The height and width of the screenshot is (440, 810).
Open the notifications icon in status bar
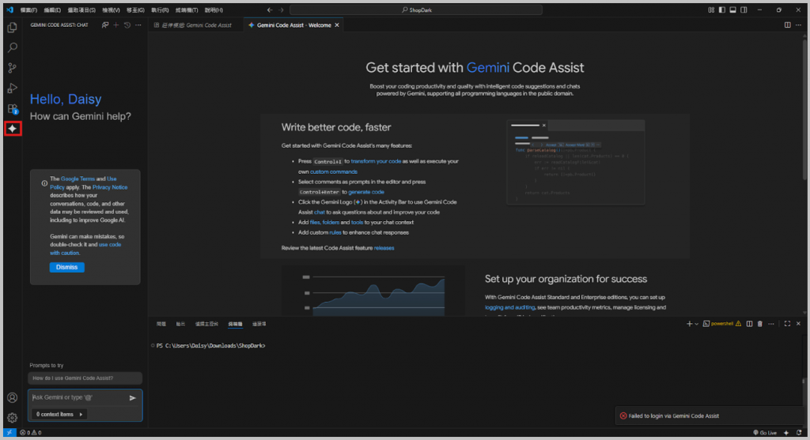[799, 432]
